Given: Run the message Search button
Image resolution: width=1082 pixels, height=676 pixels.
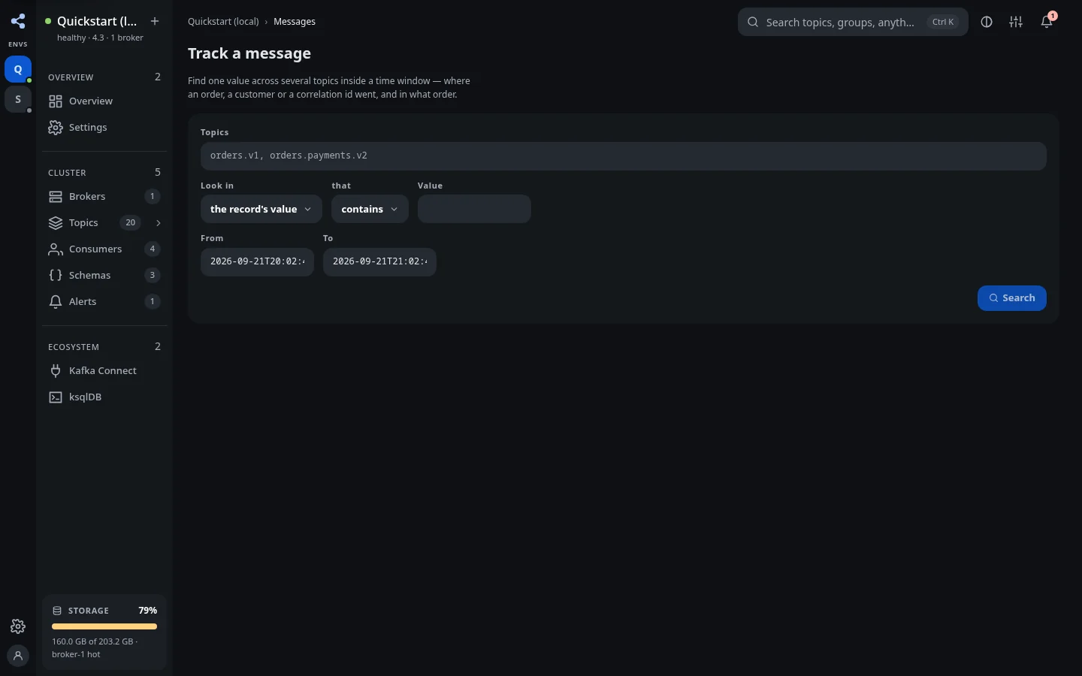Looking at the screenshot, I should pyautogui.click(x=1011, y=298).
